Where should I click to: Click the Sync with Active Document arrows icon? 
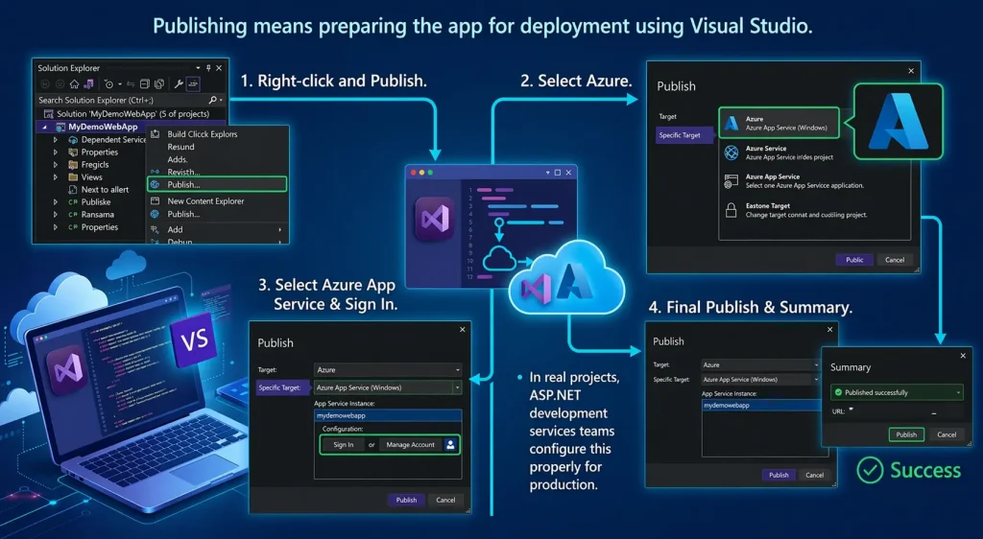click(131, 83)
